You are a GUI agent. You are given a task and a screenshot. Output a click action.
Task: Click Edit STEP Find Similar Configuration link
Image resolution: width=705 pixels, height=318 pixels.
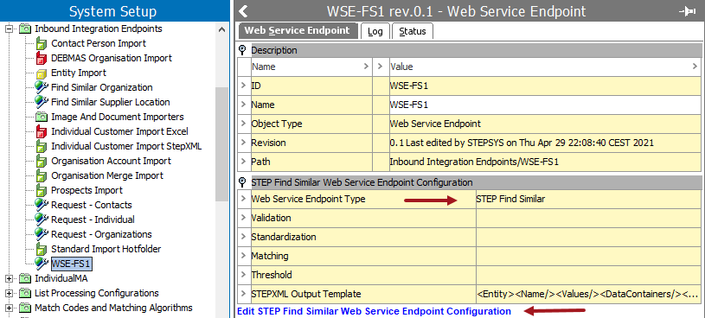(x=374, y=311)
